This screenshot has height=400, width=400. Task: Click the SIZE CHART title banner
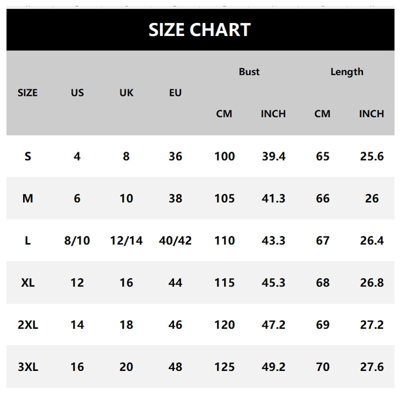(200, 29)
